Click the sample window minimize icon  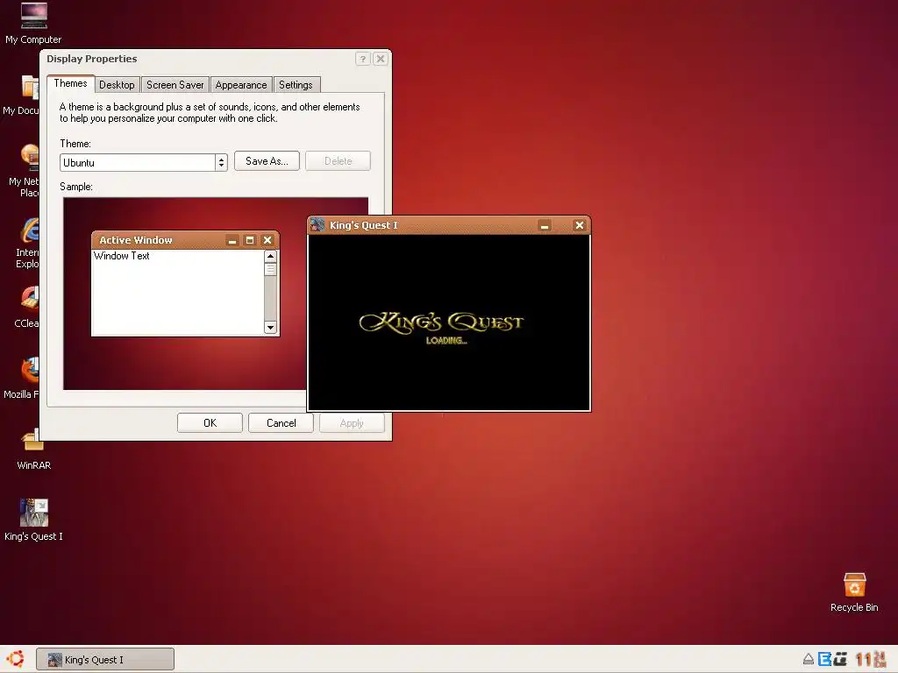232,240
